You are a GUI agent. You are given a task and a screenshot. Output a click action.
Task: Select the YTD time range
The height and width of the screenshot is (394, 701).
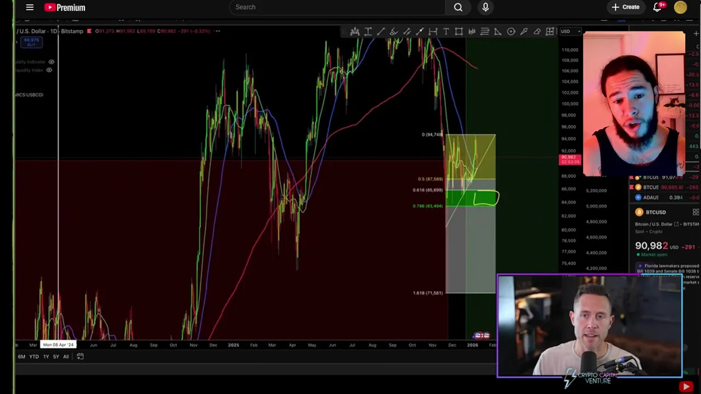coord(33,357)
